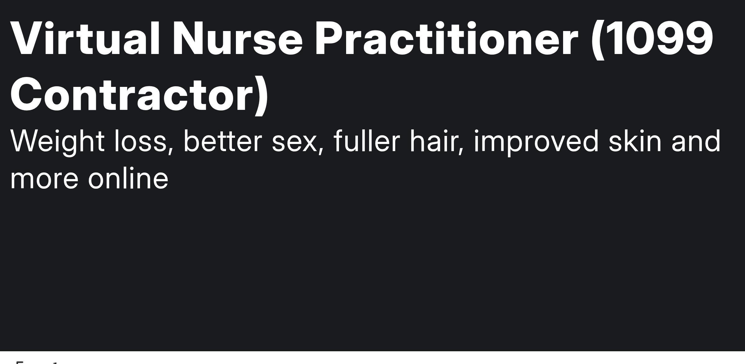Viewport: 745px width, 364px height.
Task: Click the word "Practitioner" in the heading
Action: pos(446,38)
